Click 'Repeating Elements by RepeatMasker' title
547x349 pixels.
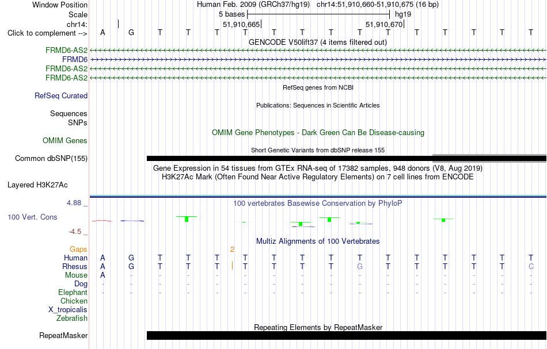[318, 328]
